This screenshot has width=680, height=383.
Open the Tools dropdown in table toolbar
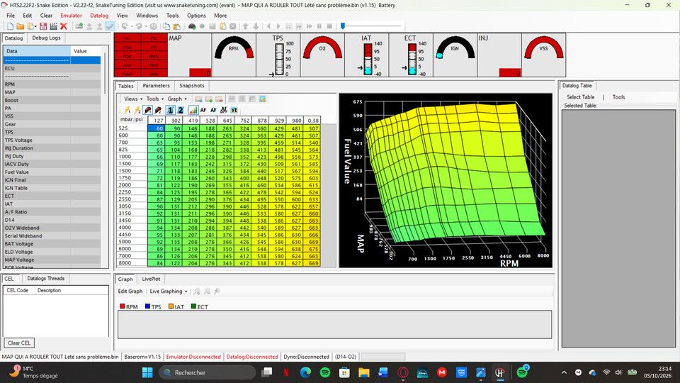coord(155,99)
